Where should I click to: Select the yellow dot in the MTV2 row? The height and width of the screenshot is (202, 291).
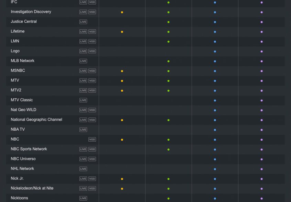point(122,91)
